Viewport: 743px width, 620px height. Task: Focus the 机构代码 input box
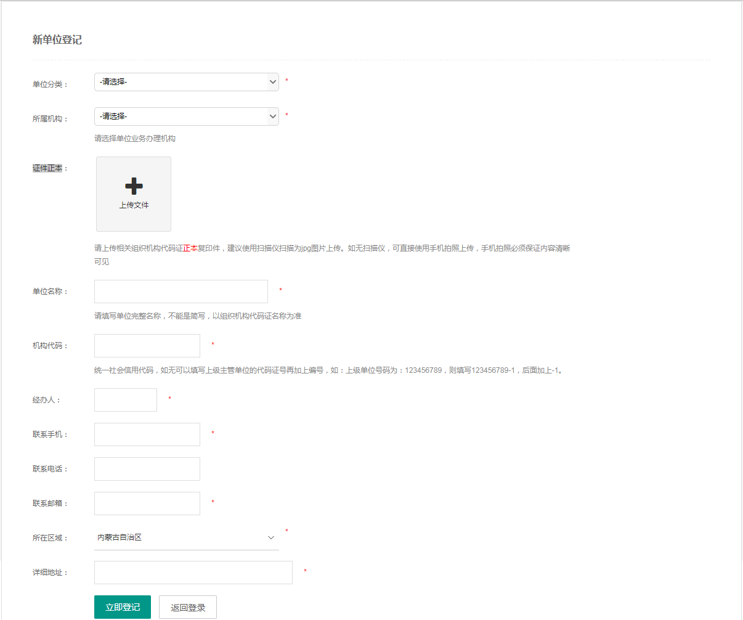[147, 346]
